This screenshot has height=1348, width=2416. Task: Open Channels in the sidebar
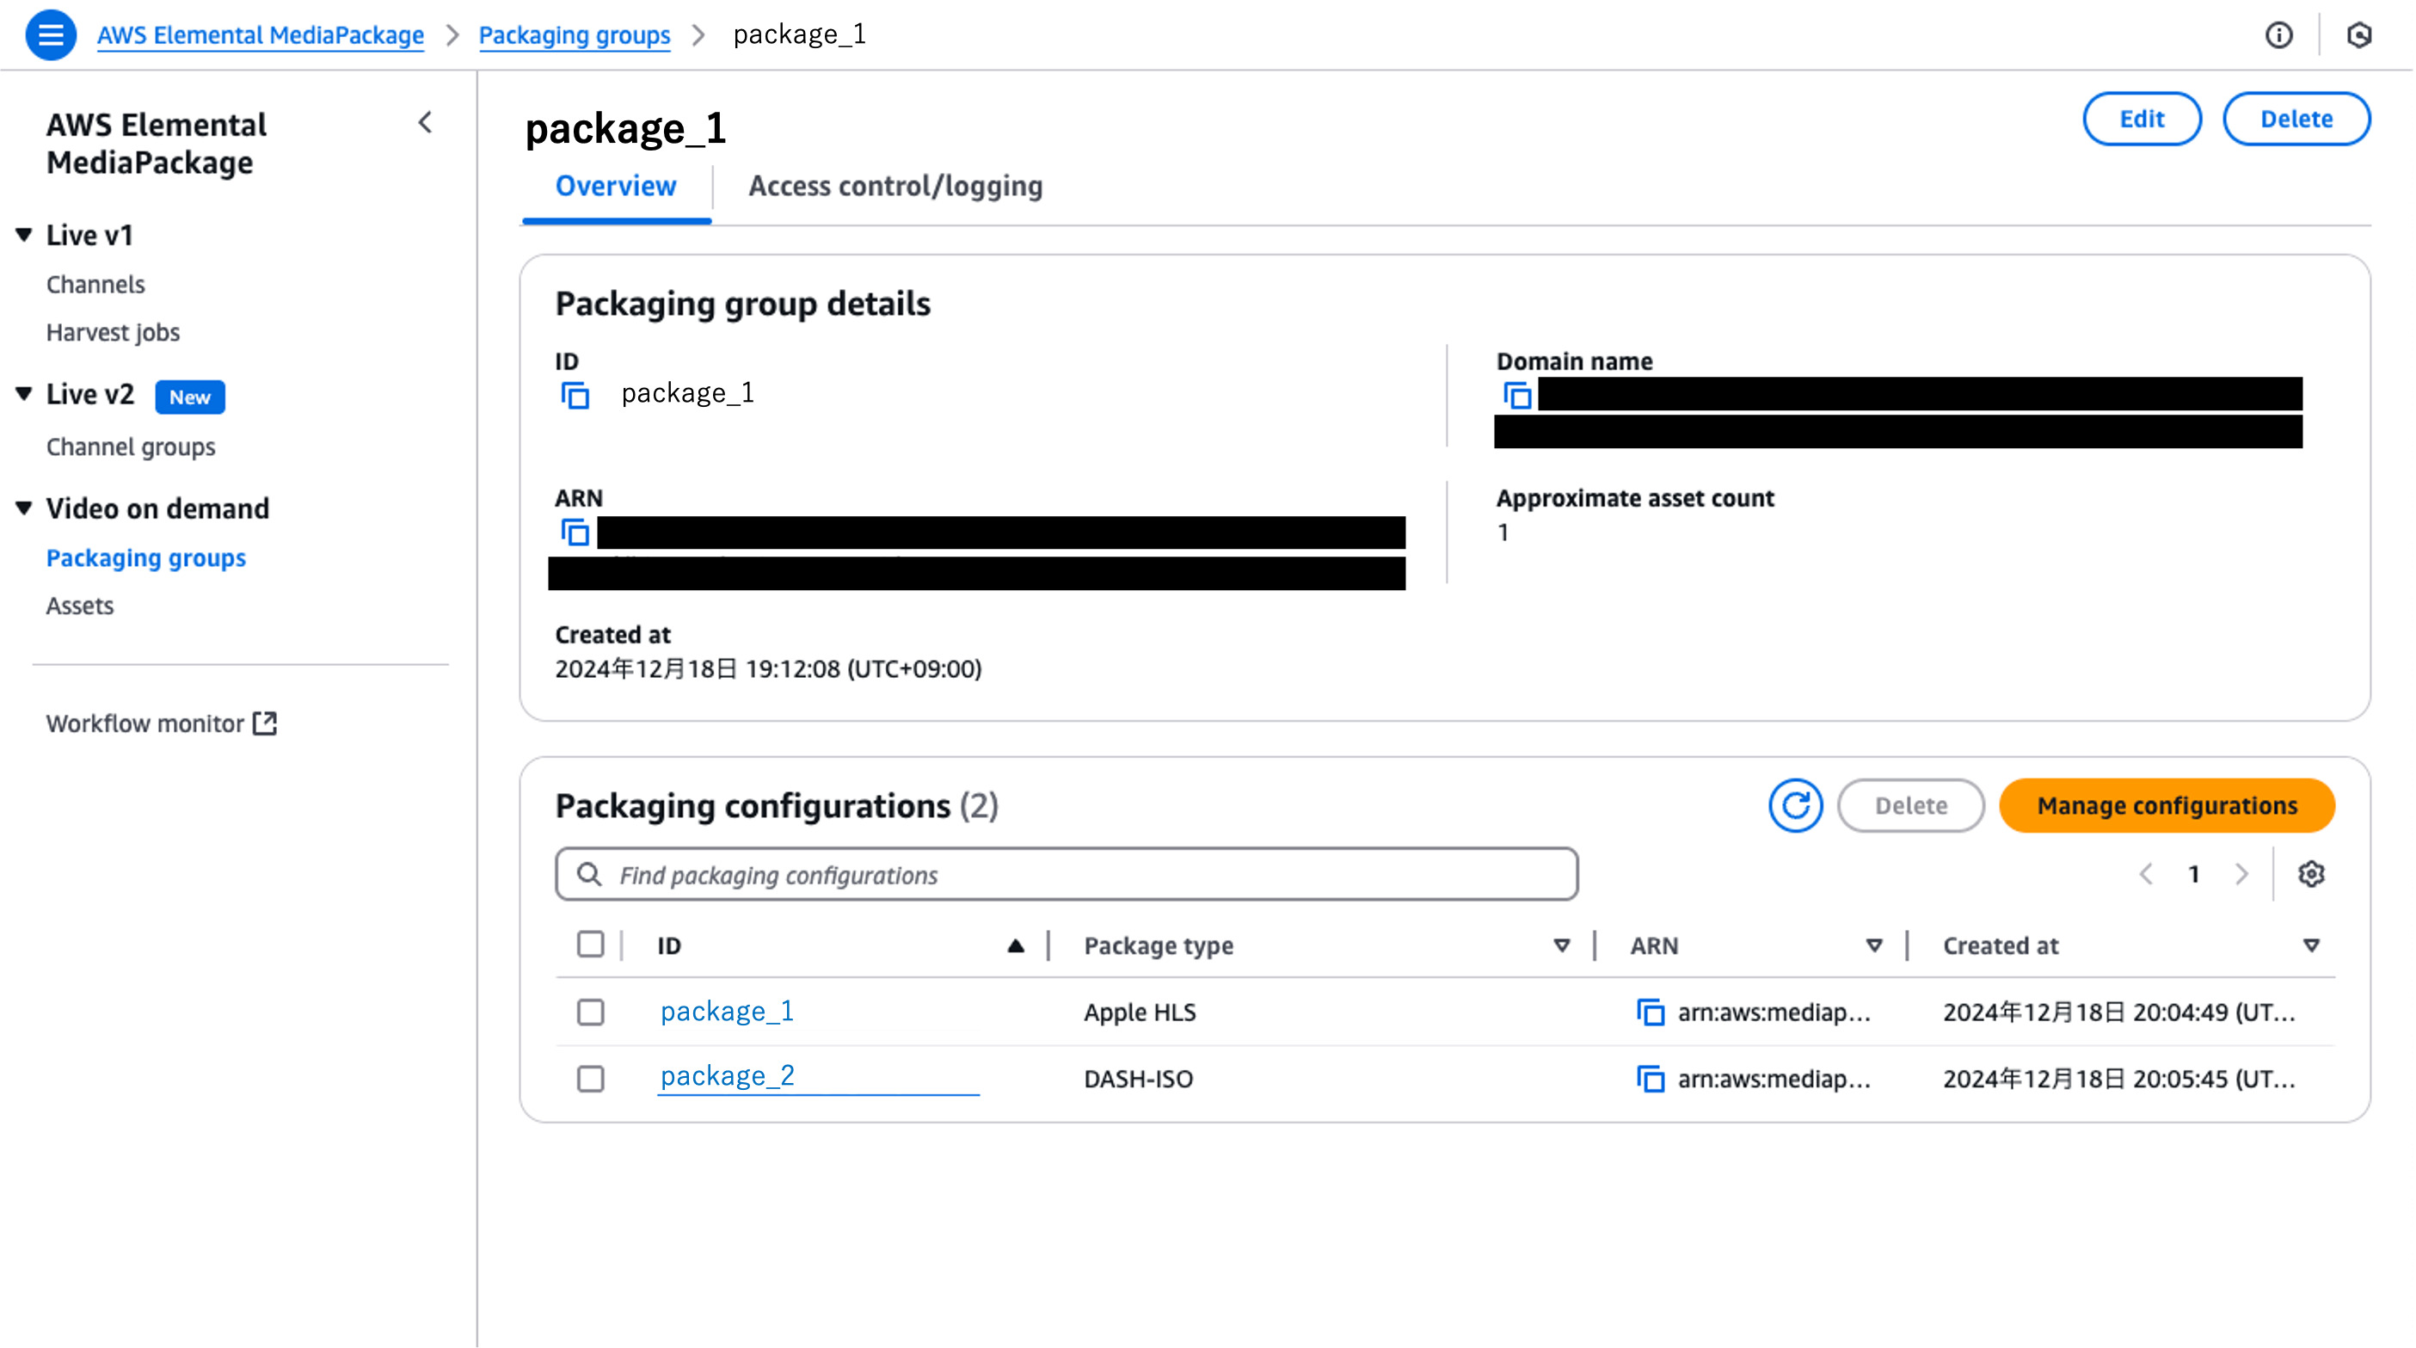pyautogui.click(x=95, y=284)
